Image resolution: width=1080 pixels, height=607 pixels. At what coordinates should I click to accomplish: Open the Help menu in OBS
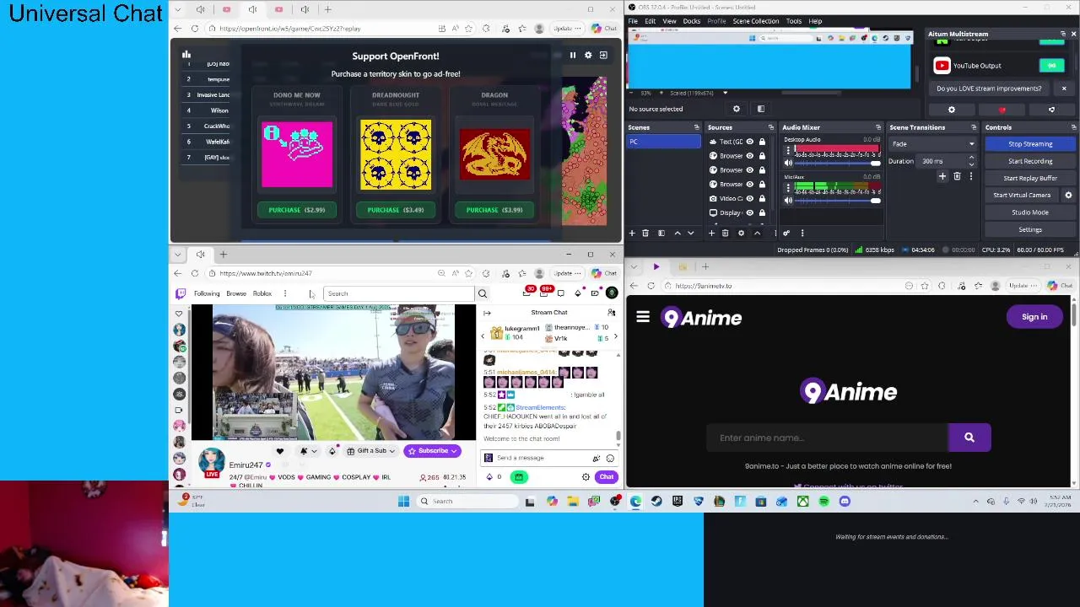[x=815, y=21]
